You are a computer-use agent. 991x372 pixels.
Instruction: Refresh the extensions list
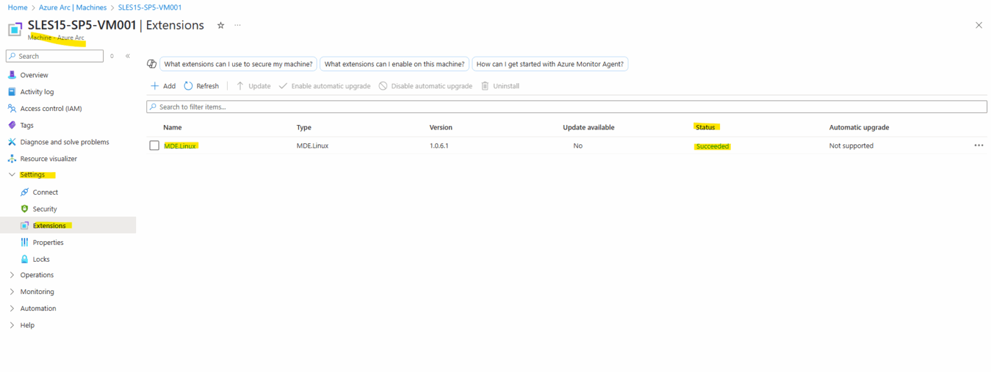tap(201, 85)
